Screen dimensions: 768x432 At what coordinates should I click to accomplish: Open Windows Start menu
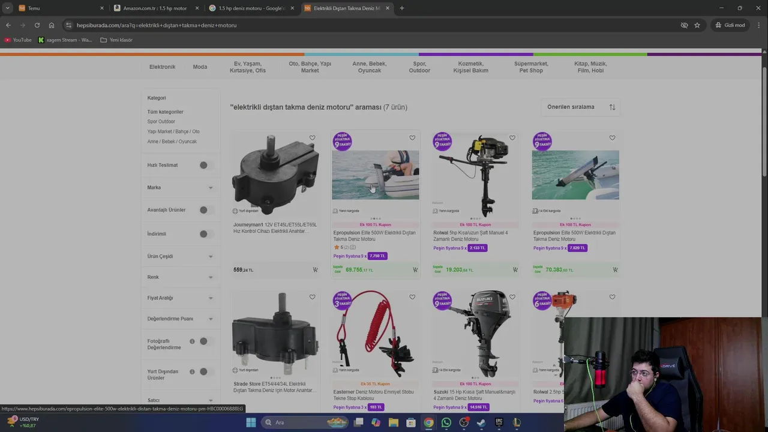pyautogui.click(x=251, y=422)
